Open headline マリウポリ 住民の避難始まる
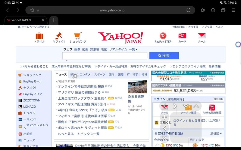Viewport: 241px width, 150px height. click(x=79, y=92)
